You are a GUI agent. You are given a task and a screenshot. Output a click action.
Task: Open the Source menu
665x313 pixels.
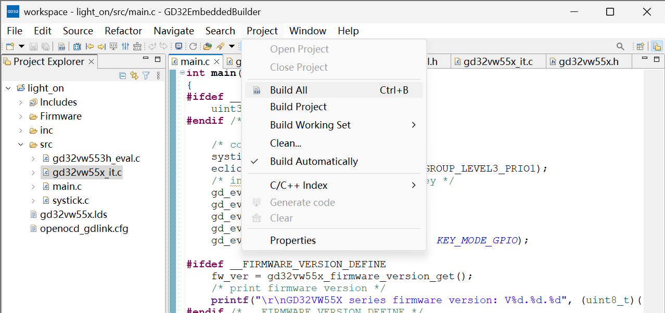(78, 31)
